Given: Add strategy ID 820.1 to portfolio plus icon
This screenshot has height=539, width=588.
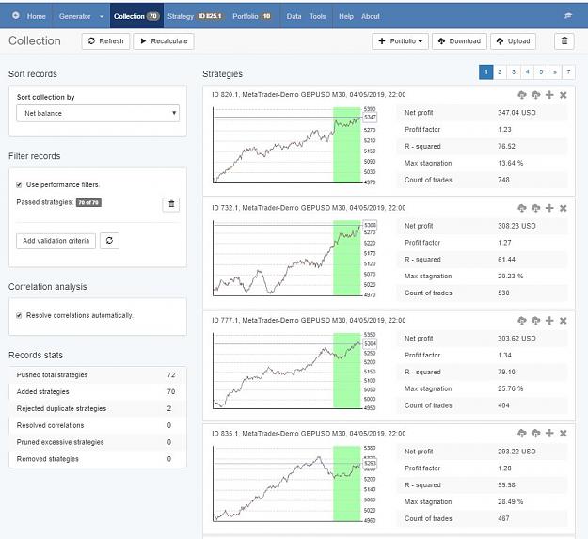Looking at the screenshot, I should 549,95.
